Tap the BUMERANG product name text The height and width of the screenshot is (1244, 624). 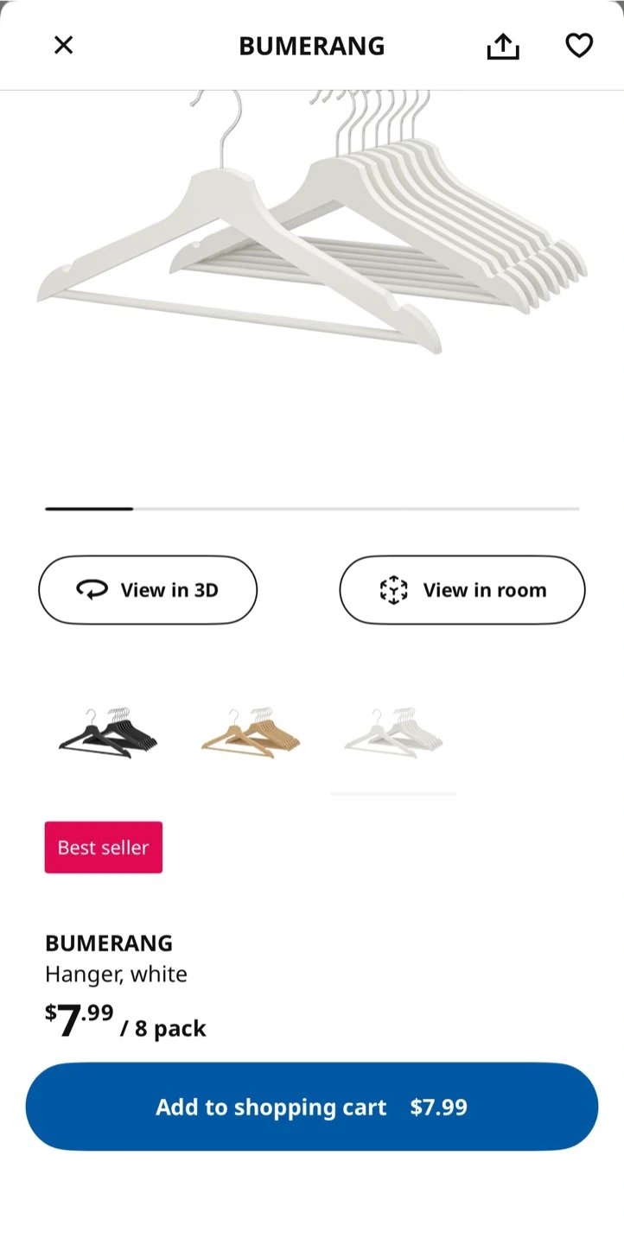click(x=109, y=943)
